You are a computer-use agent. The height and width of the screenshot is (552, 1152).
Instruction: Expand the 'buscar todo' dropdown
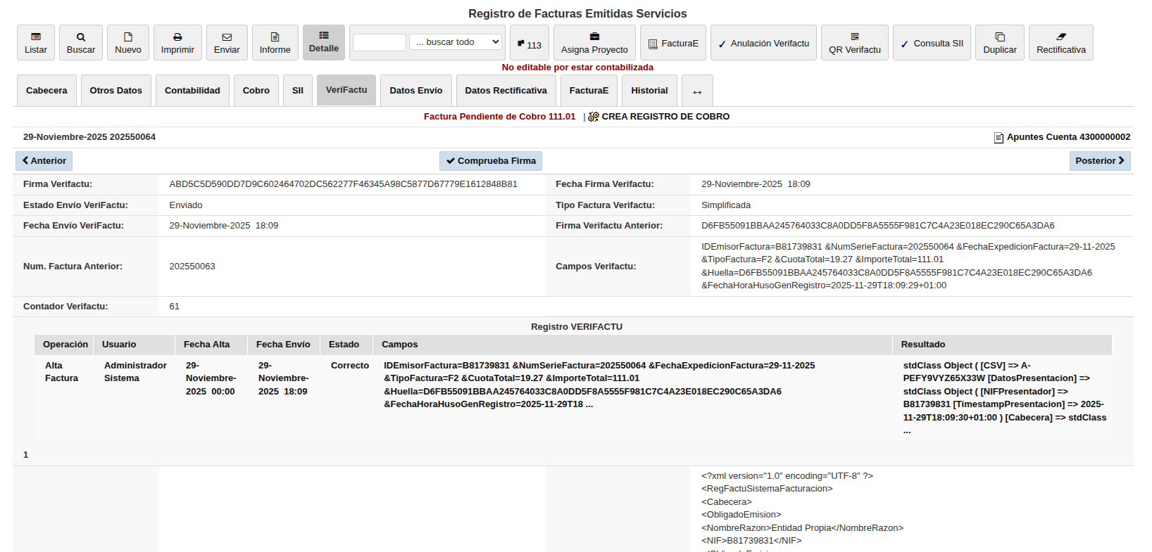pyautogui.click(x=456, y=42)
